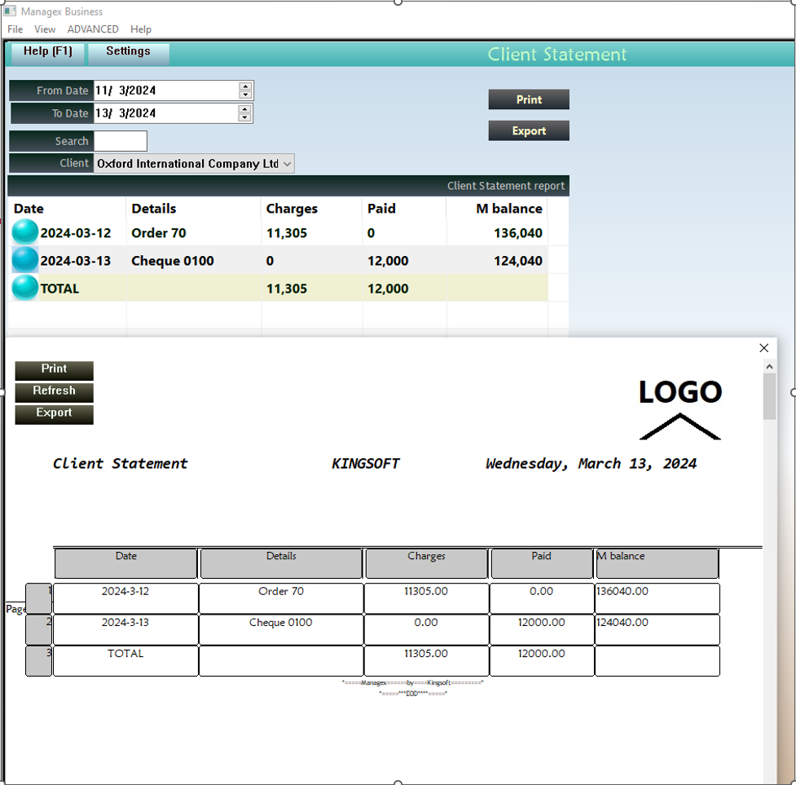Click the teal orb beside 2024-03-12 row
Screen dimensions: 796x785
[x=25, y=232]
